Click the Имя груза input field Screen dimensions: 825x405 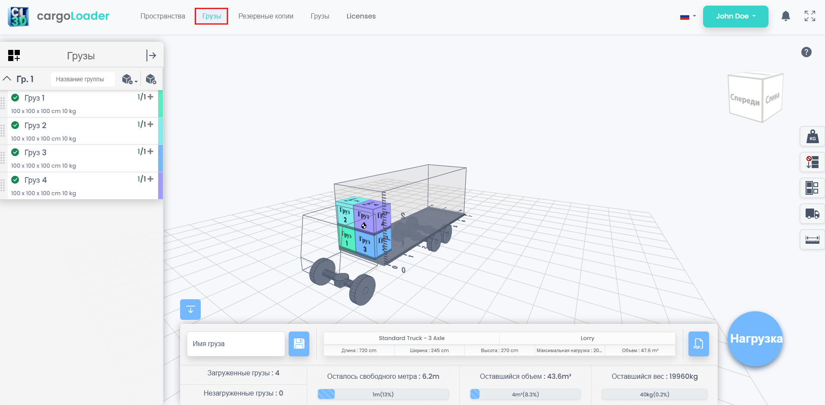pyautogui.click(x=236, y=344)
